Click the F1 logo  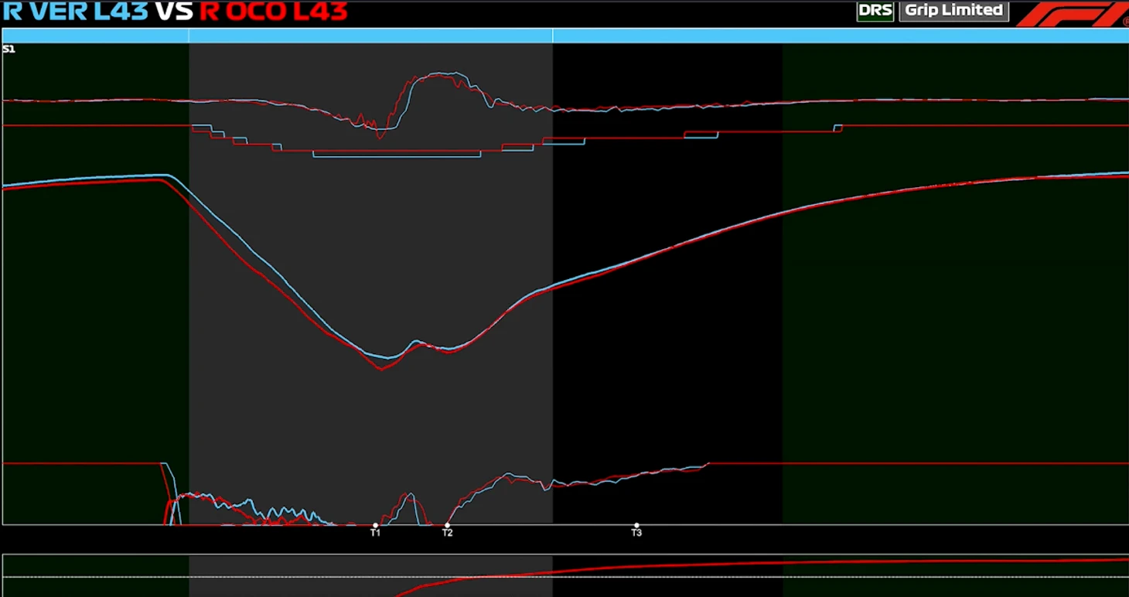(x=1071, y=13)
